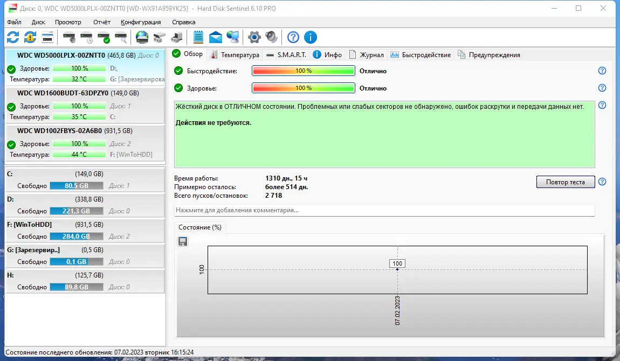Click the notes report icon on the toolbar

tap(198, 37)
